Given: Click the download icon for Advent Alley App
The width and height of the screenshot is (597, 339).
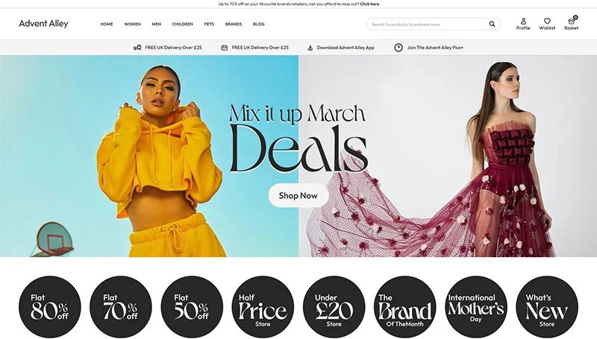Looking at the screenshot, I should click(310, 48).
